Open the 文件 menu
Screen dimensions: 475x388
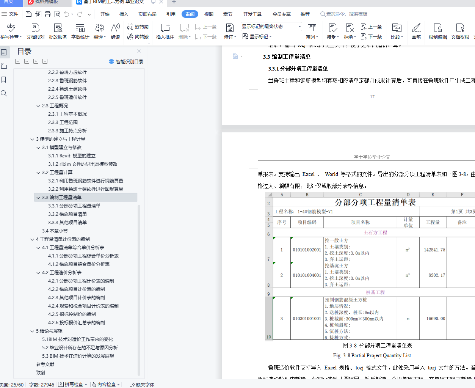pos(10,14)
